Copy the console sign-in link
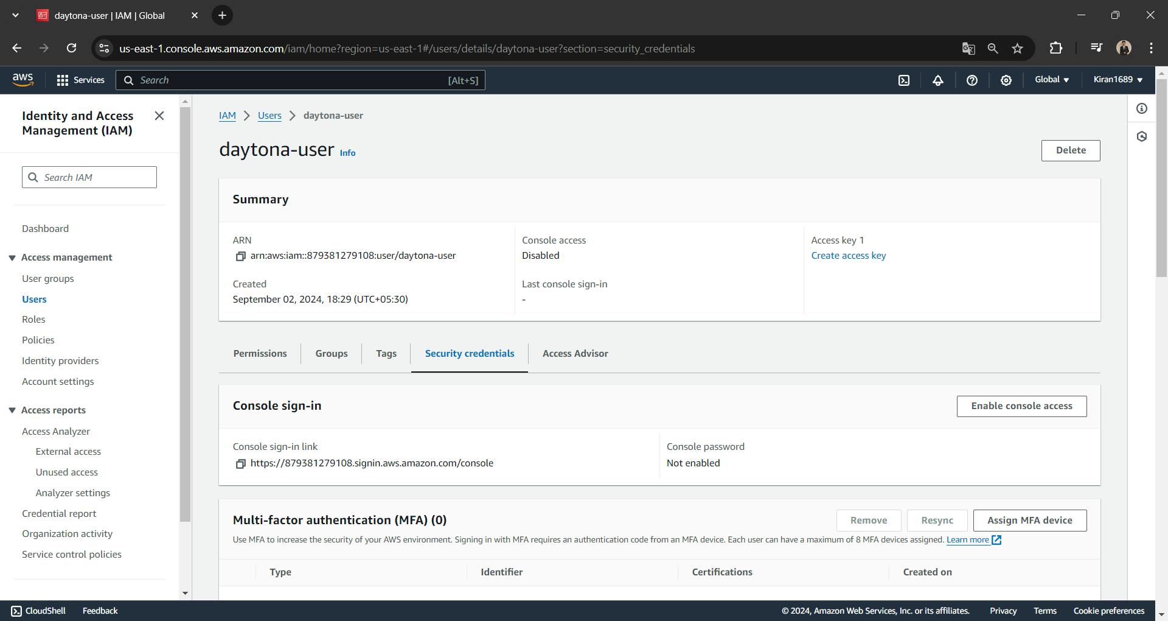The image size is (1168, 621). pyautogui.click(x=240, y=464)
